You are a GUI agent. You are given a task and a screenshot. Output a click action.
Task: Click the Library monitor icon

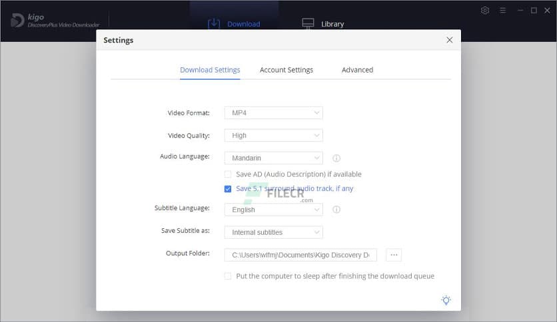[x=308, y=24]
